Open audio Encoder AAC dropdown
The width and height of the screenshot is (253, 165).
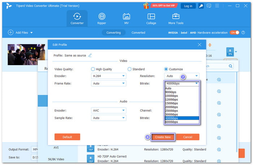click(x=108, y=110)
